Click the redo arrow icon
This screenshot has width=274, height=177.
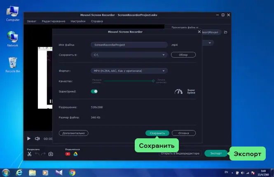coord(43,154)
